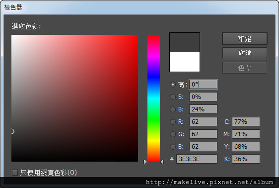Click the circular color picker marker

tap(12, 131)
